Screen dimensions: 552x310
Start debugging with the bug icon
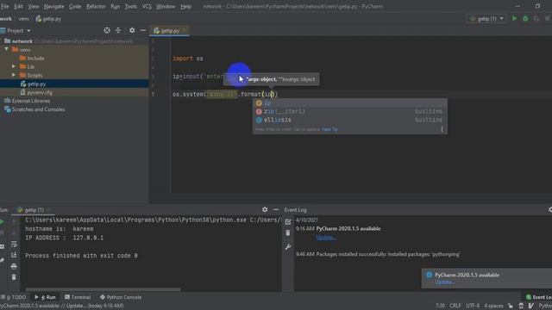525,19
